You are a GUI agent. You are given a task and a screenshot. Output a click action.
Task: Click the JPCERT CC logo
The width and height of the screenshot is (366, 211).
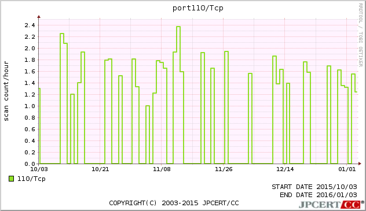pyautogui.click(x=331, y=205)
